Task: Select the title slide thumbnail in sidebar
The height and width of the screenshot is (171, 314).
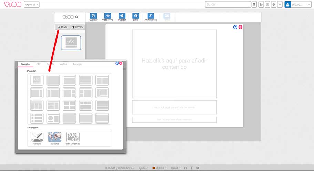Action: click(71, 43)
